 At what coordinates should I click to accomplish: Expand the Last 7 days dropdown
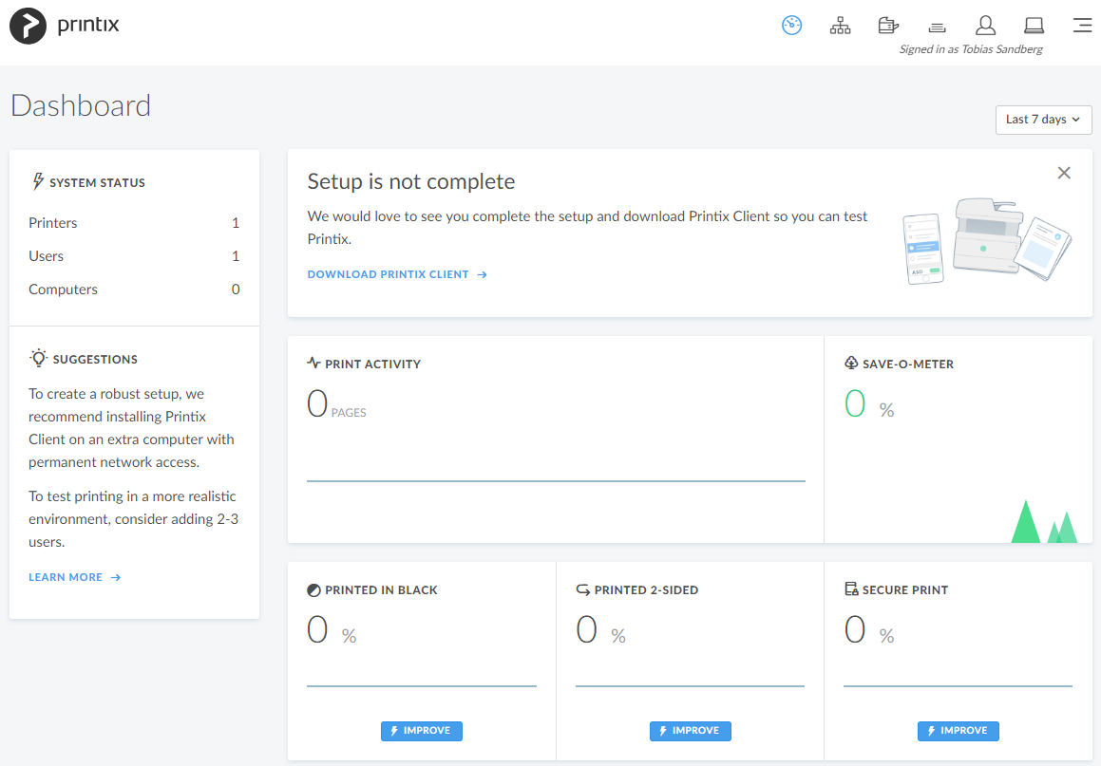(1043, 120)
